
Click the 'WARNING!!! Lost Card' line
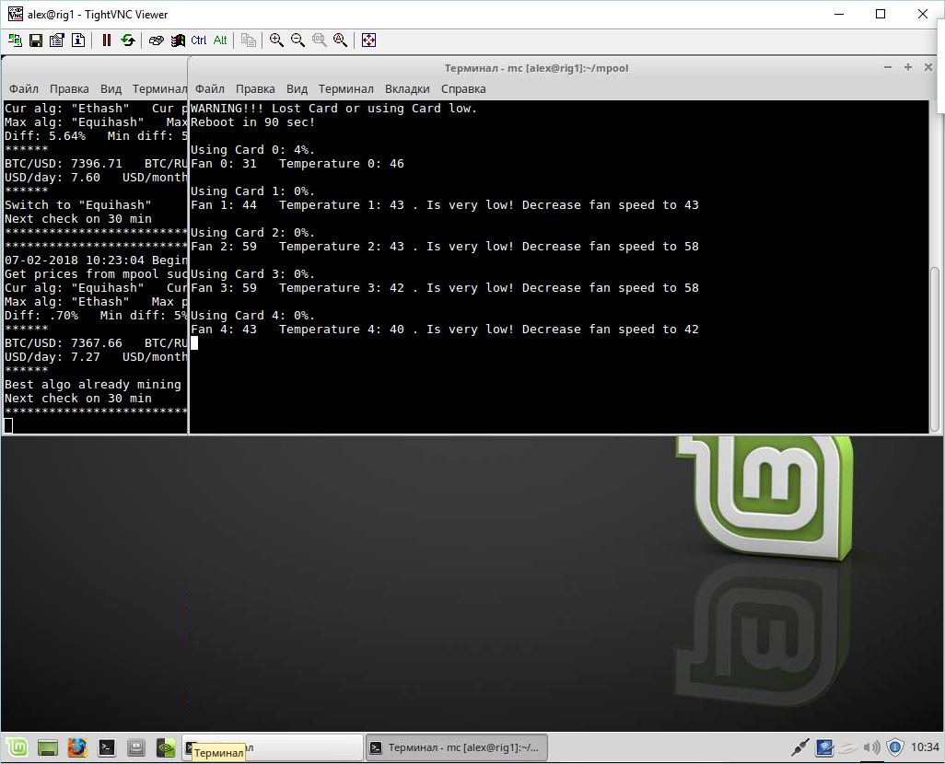pyautogui.click(x=334, y=109)
